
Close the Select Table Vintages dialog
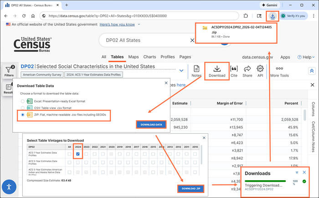(x=204, y=138)
